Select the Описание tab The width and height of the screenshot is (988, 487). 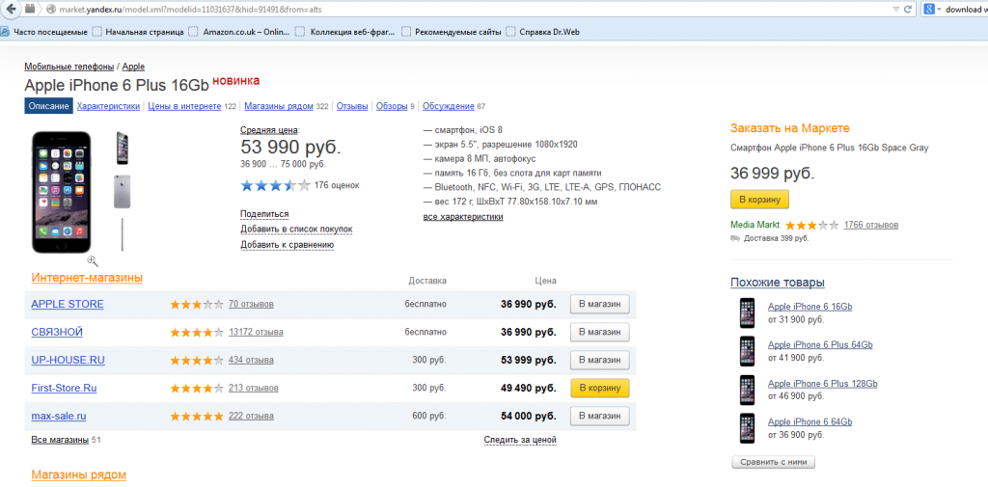pos(48,106)
